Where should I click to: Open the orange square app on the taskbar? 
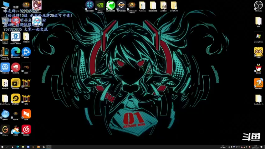tap(38, 147)
